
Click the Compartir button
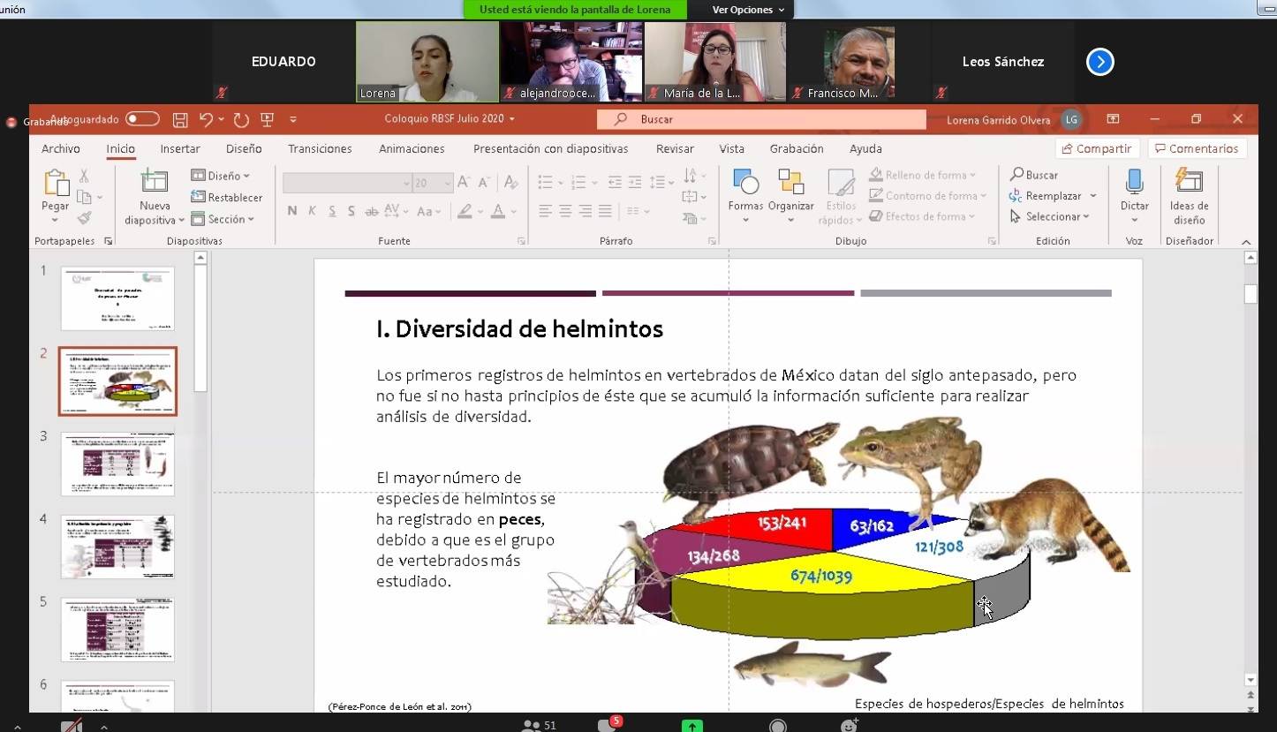pos(1097,148)
